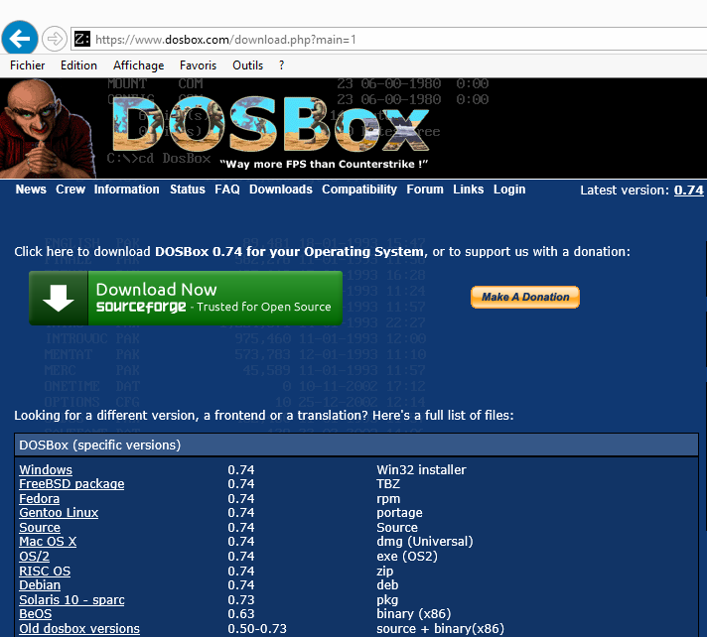
Task: Open the Source download link
Action: [x=40, y=528]
